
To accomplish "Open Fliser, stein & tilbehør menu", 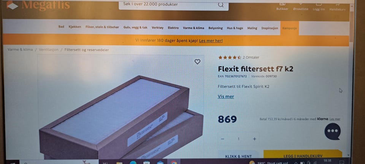I will 102,27.
